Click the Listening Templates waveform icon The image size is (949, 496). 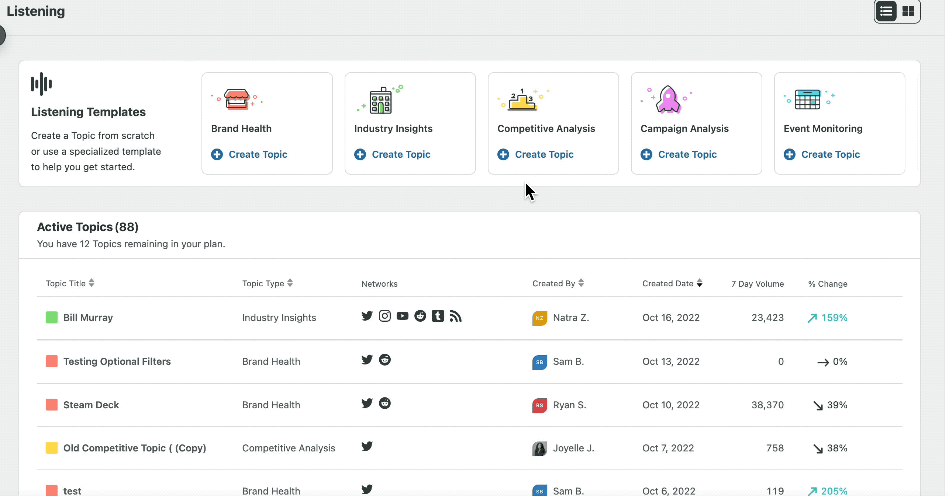pos(41,84)
